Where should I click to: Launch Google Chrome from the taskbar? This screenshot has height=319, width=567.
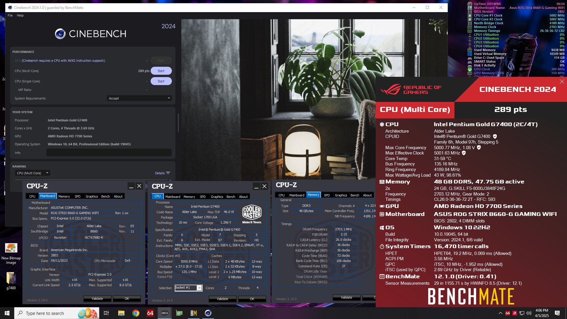click(x=136, y=313)
